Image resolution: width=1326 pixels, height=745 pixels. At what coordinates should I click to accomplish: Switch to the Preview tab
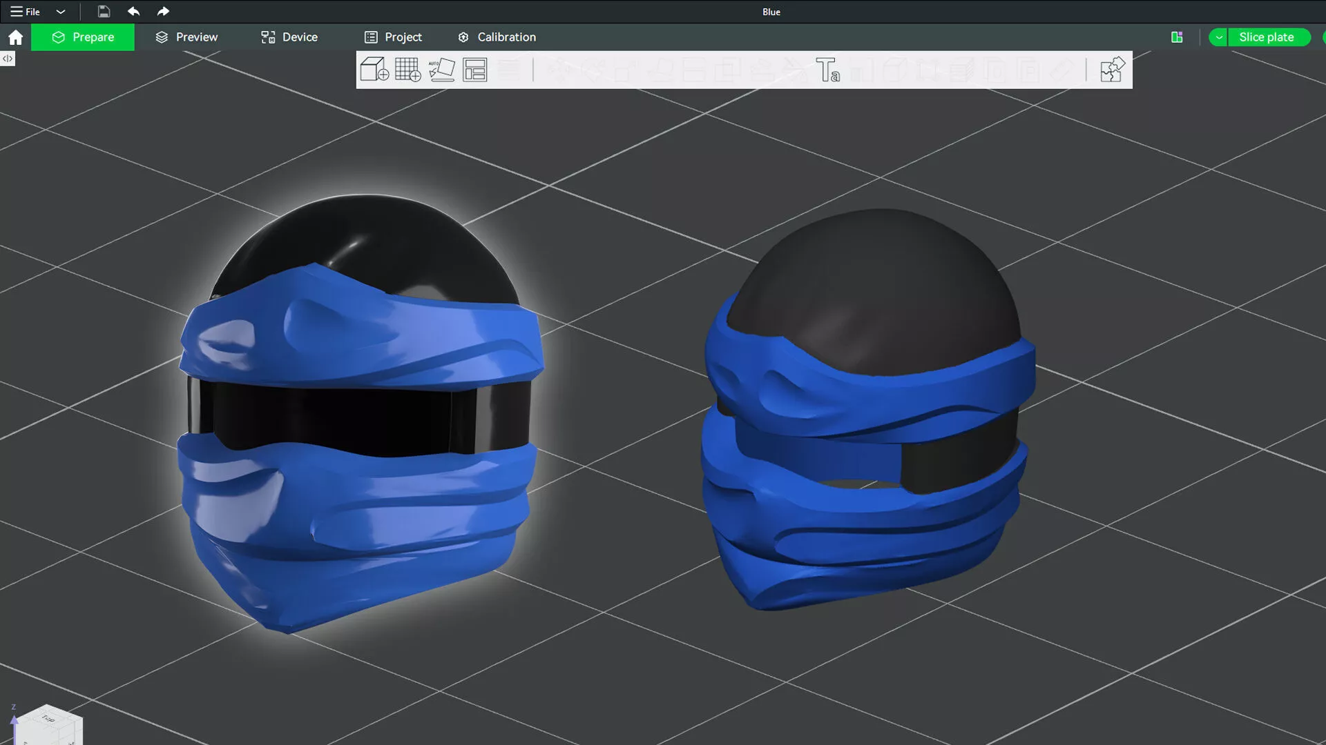tap(186, 37)
